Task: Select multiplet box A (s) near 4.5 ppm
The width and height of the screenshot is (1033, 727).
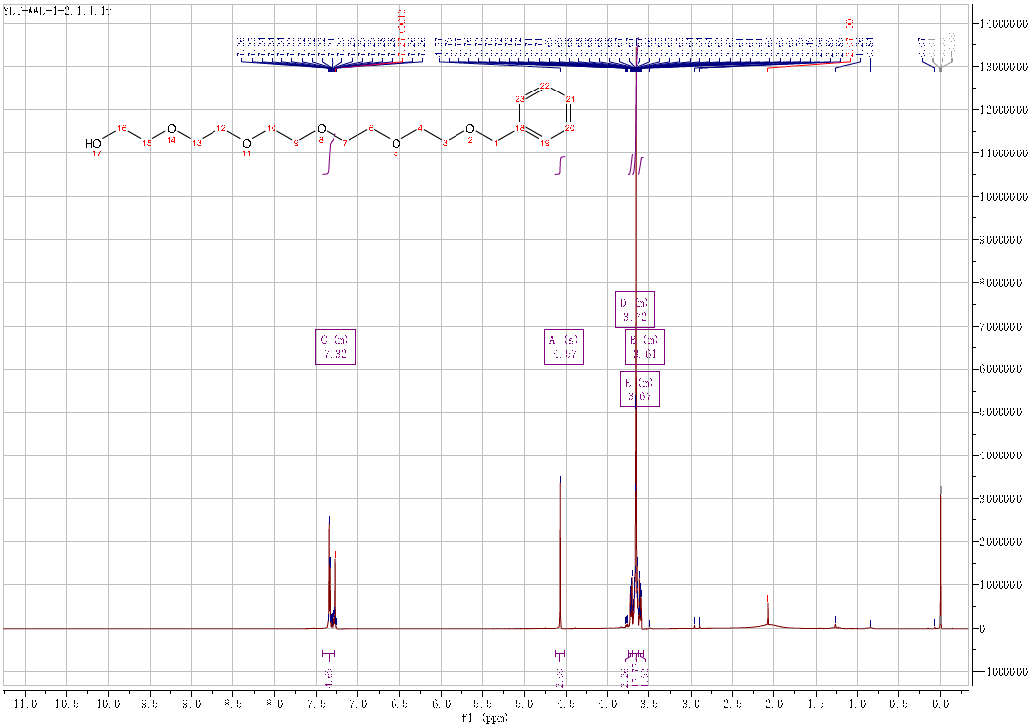Action: tap(565, 346)
